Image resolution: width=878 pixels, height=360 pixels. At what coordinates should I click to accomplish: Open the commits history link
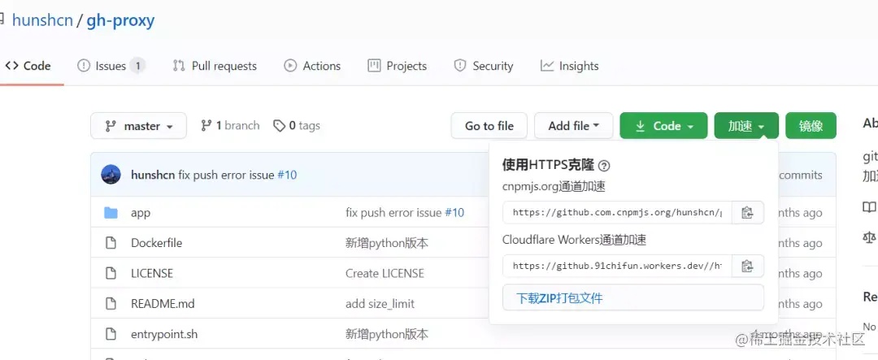pos(800,175)
